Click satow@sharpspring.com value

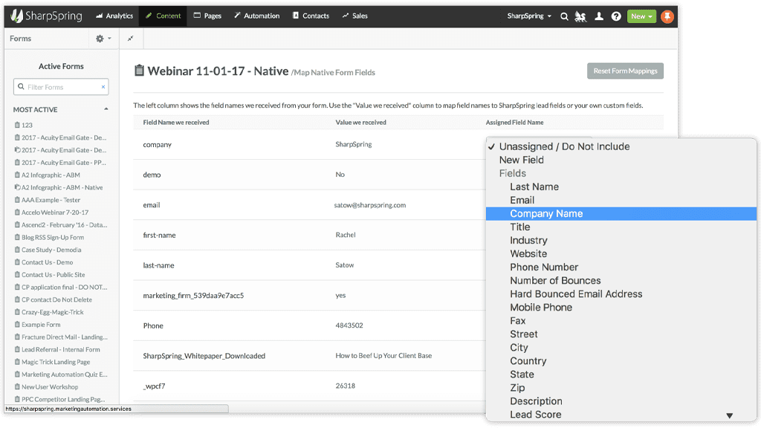click(x=370, y=205)
